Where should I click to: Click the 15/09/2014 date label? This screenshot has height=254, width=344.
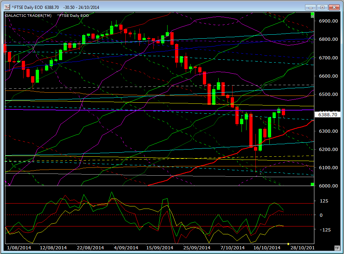point(160,248)
